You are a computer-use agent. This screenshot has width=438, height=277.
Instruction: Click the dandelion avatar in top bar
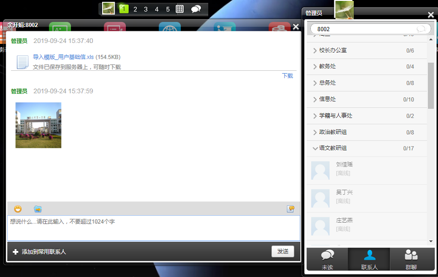coord(108,9)
